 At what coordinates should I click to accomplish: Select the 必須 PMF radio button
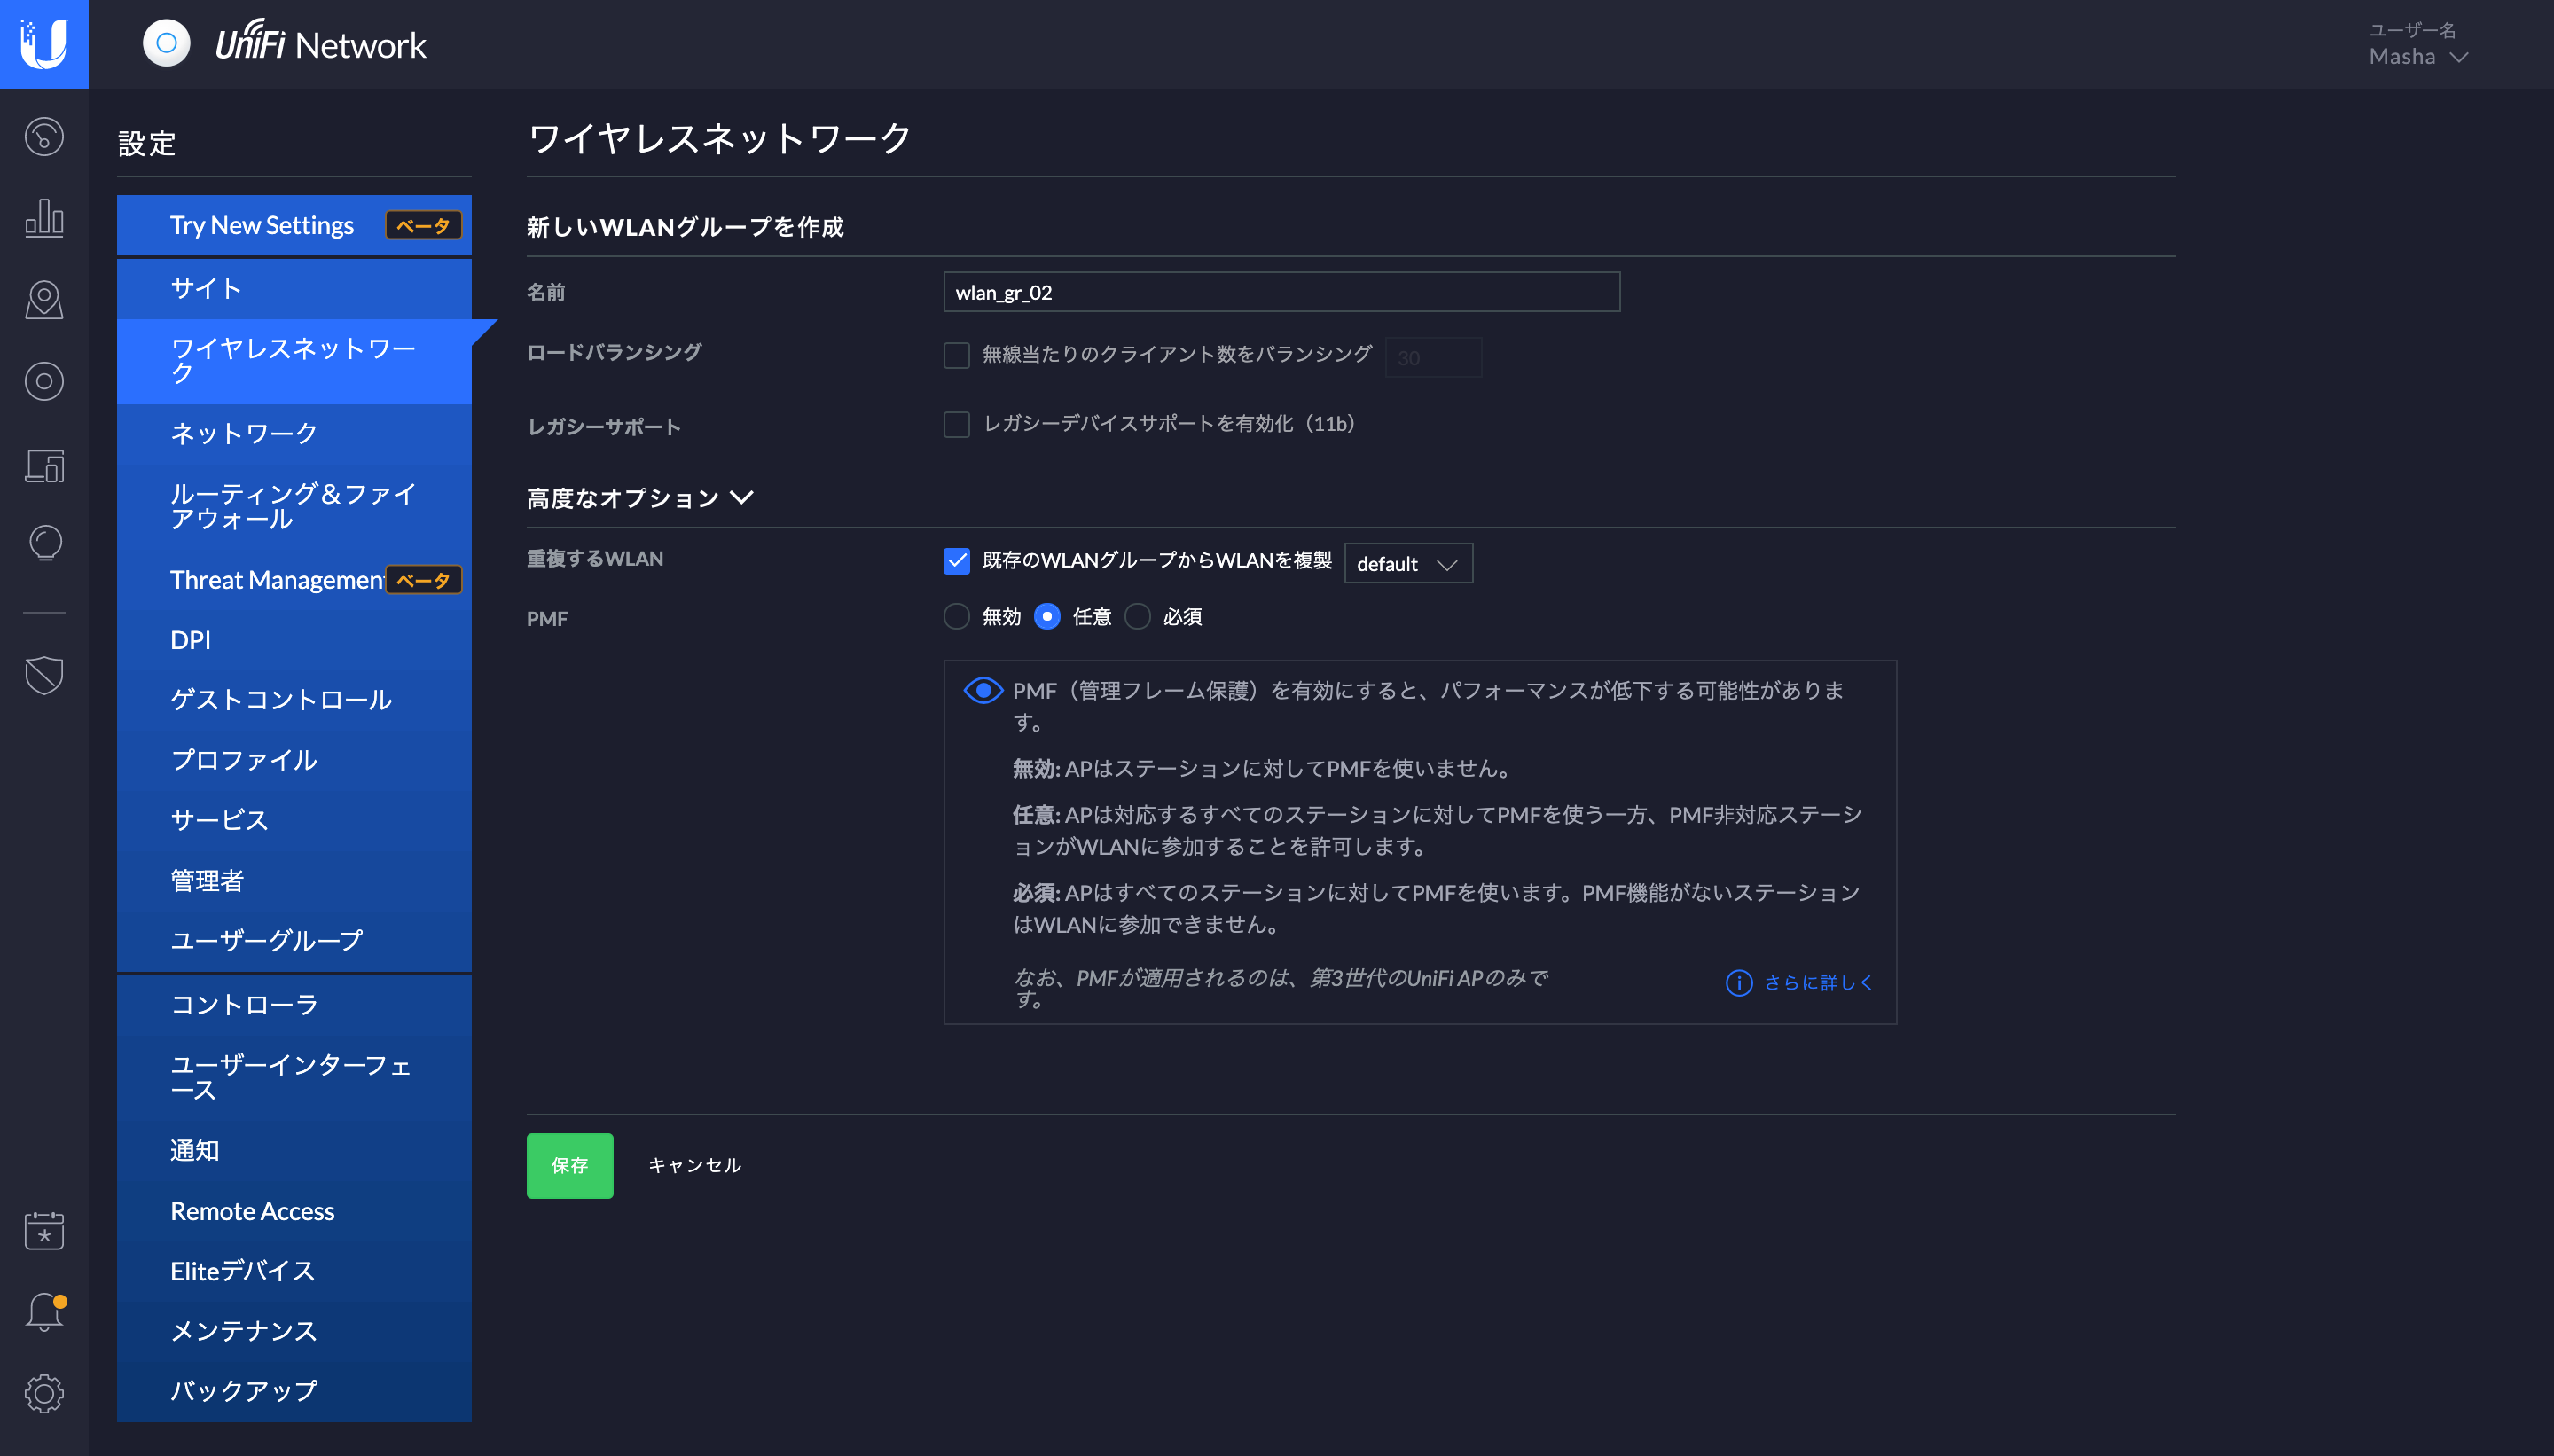[x=1137, y=617]
